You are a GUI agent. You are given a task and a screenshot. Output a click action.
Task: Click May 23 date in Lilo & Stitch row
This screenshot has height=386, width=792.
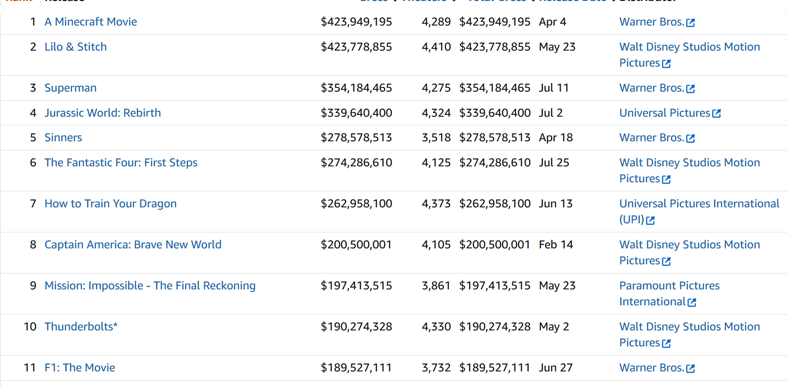[x=557, y=47]
